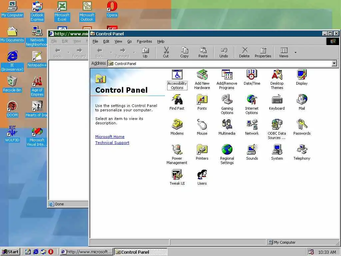This screenshot has height=256, width=341.
Task: Follow the Technical Support link
Action: (112, 143)
